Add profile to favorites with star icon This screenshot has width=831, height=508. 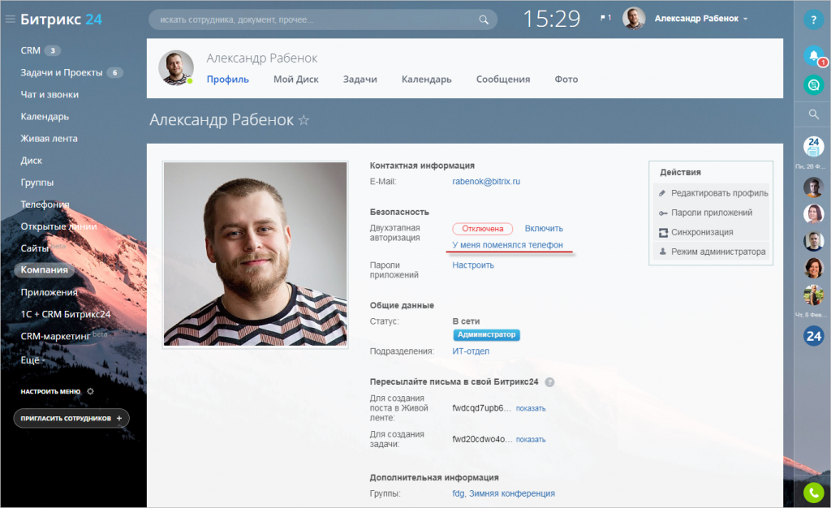click(x=304, y=120)
